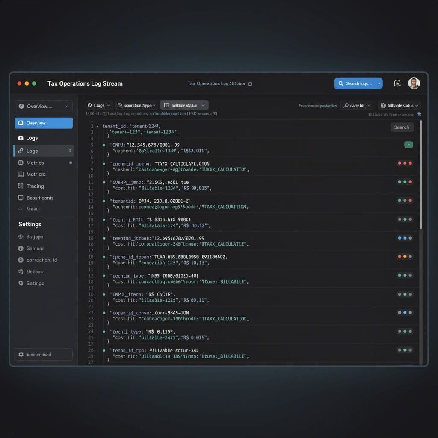Click the Butjops settings icon

point(21,237)
